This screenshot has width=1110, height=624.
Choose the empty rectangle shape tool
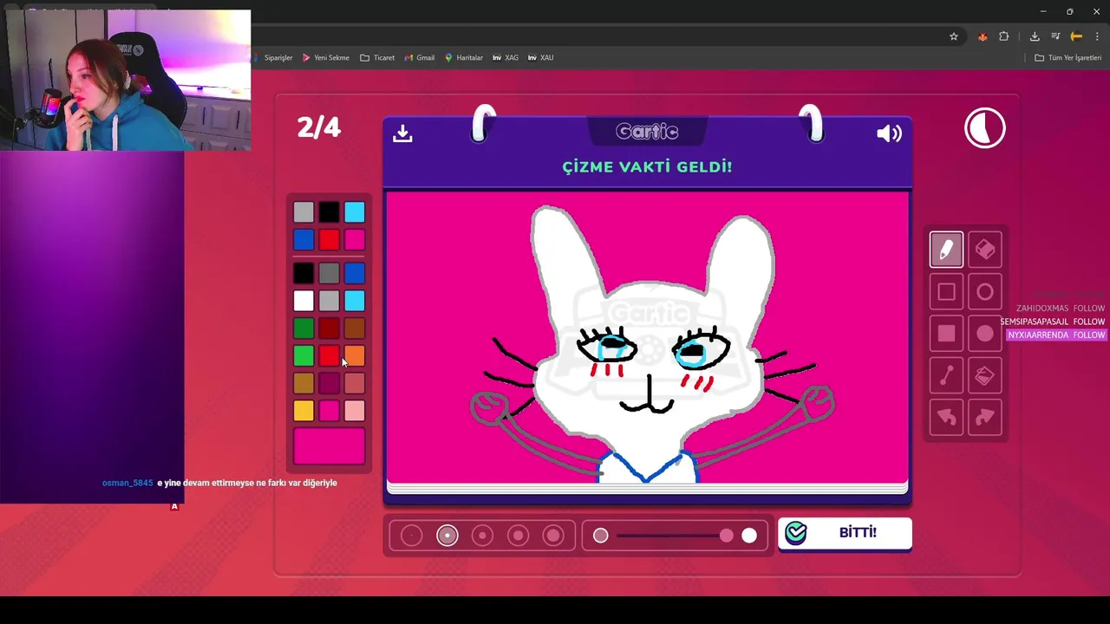click(x=946, y=292)
